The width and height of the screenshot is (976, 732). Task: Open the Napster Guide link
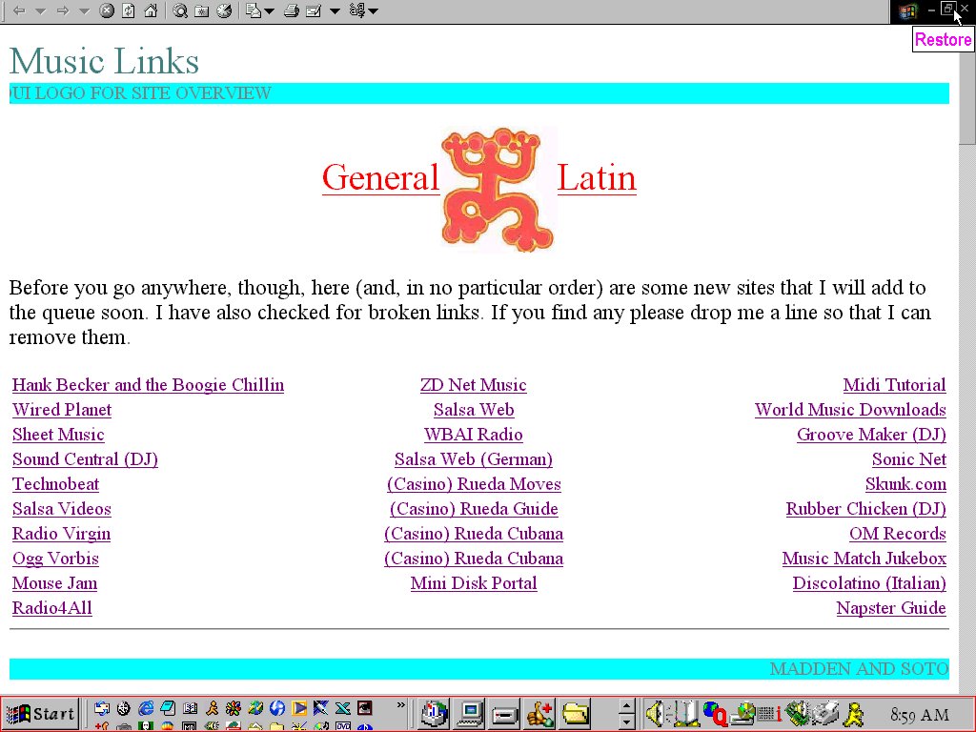(x=890, y=608)
